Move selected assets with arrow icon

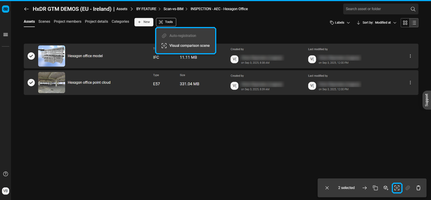364,188
